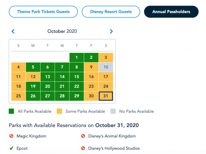
Task: Click gray No Parks Available legend swatch
Action: (113, 111)
